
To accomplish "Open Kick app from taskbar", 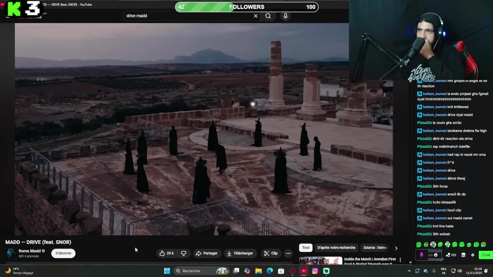I will [326, 271].
